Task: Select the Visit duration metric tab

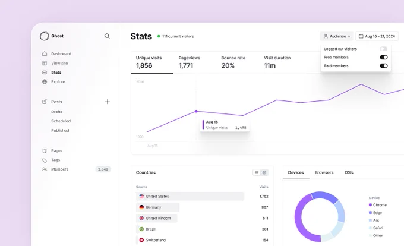Action: click(x=277, y=62)
